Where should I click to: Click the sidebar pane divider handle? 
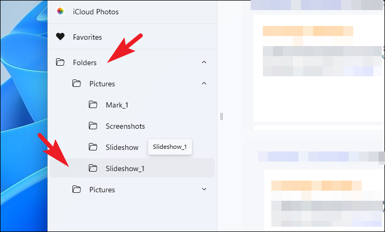(222, 116)
